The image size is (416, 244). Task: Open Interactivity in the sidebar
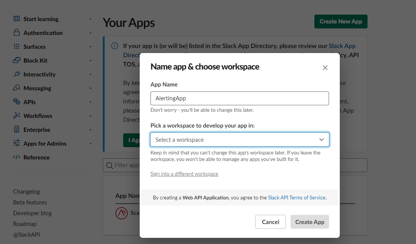click(x=39, y=75)
